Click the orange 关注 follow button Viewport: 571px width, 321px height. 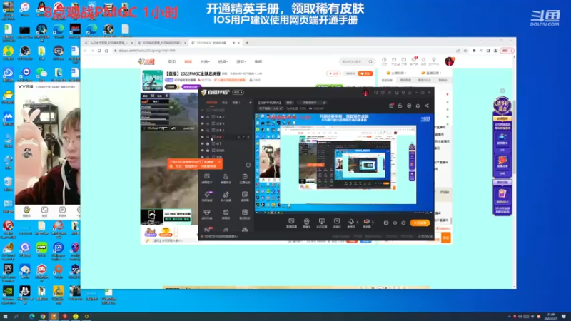(365, 73)
